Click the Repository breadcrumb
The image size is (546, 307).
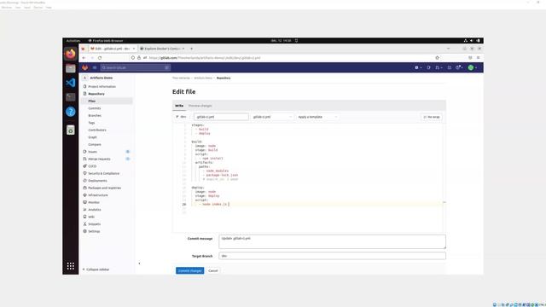[x=224, y=78]
